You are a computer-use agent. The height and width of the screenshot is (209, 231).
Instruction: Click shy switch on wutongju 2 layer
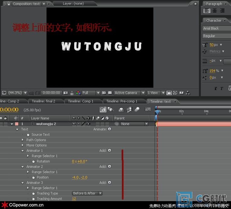pyautogui.click(x=74, y=124)
